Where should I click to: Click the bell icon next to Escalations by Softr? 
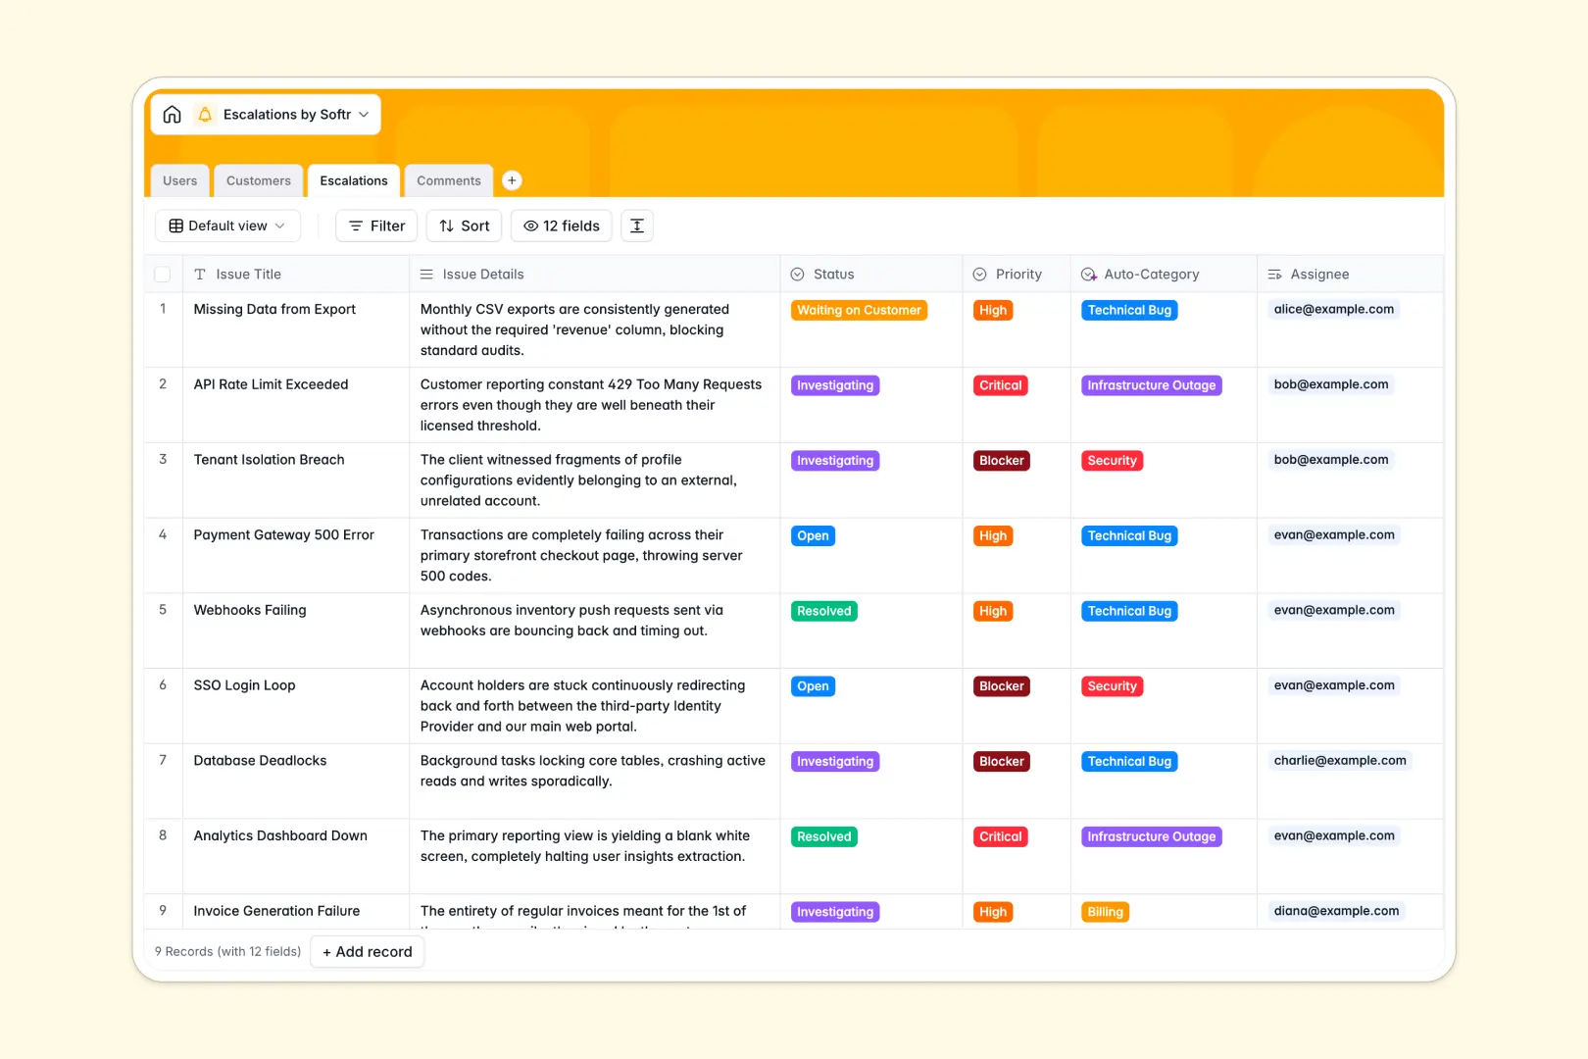[x=205, y=114]
